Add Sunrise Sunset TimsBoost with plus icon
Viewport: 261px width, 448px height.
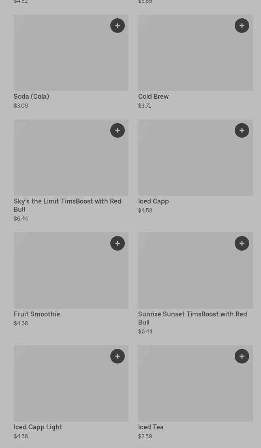click(242, 243)
